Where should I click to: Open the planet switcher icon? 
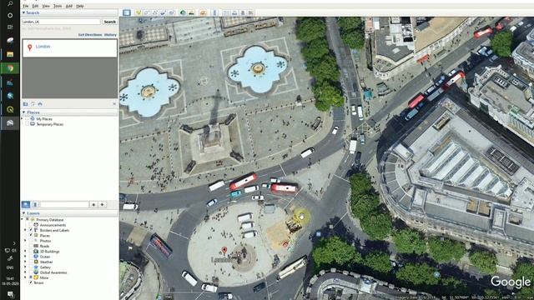203,12
